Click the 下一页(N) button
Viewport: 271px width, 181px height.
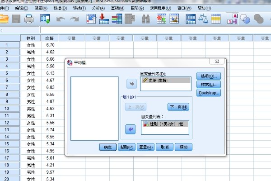click(178, 107)
